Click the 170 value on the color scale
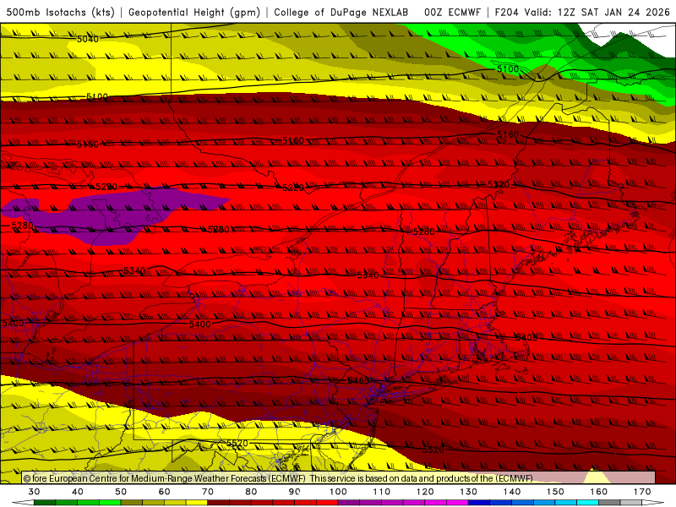Viewport: 676px width, 507px height. tap(642, 492)
